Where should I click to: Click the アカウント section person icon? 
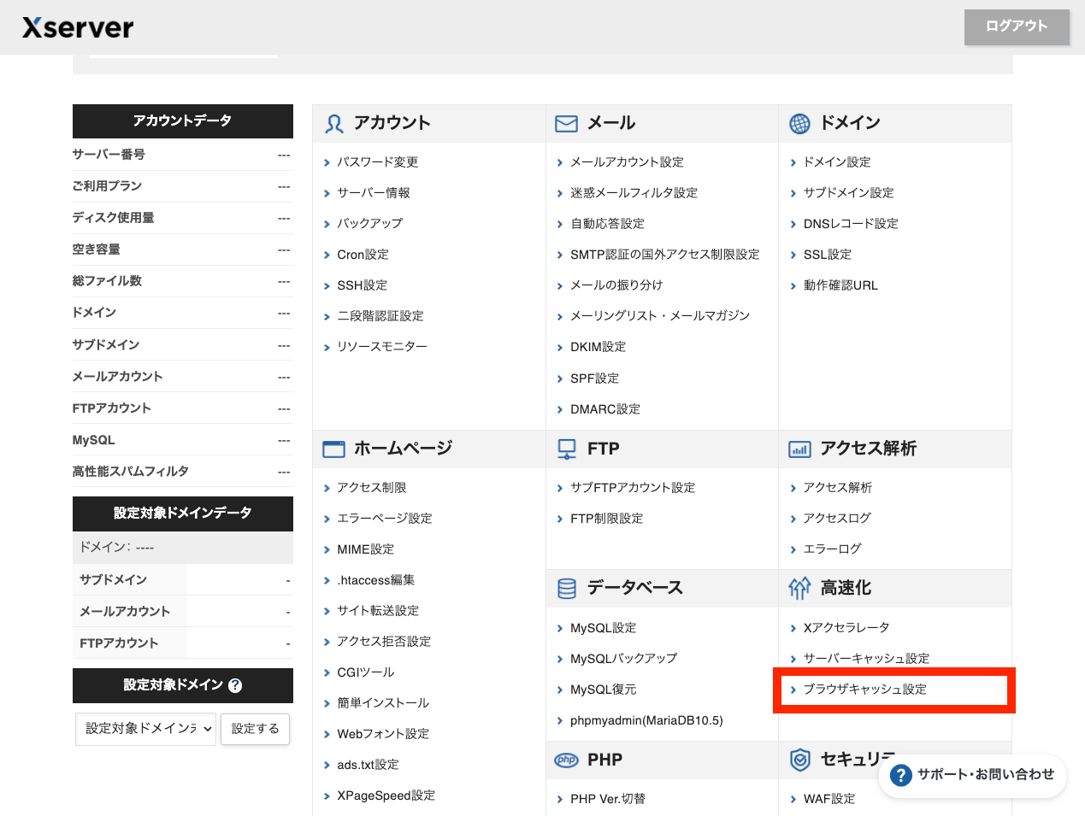point(333,124)
